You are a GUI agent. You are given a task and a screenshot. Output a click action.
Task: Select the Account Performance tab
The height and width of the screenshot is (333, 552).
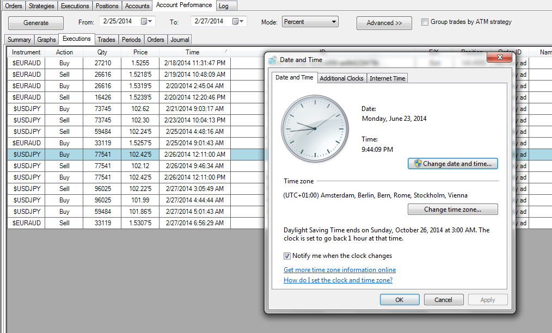(x=184, y=5)
